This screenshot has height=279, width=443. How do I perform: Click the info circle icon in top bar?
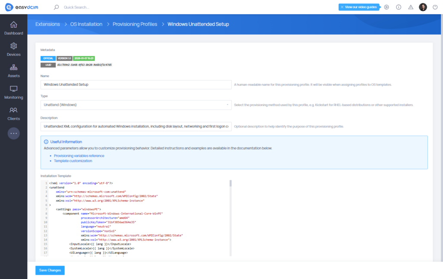pyautogui.click(x=398, y=7)
